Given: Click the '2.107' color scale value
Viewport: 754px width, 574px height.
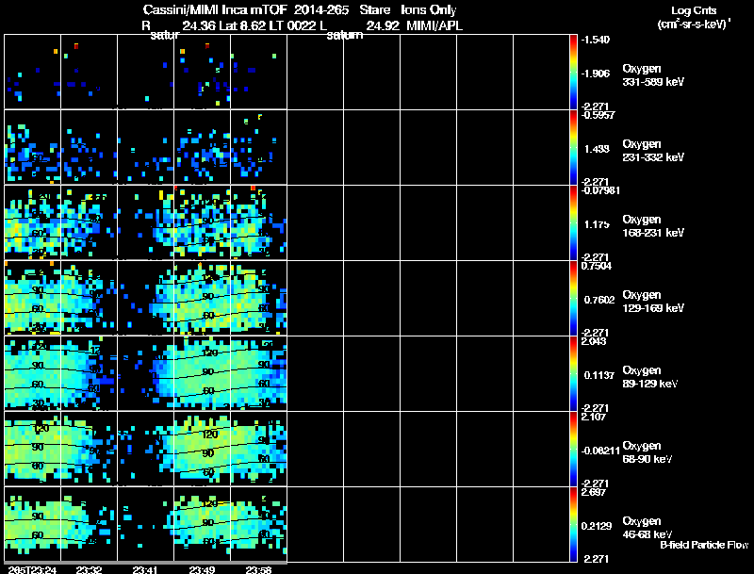Looking at the screenshot, I should (x=594, y=417).
